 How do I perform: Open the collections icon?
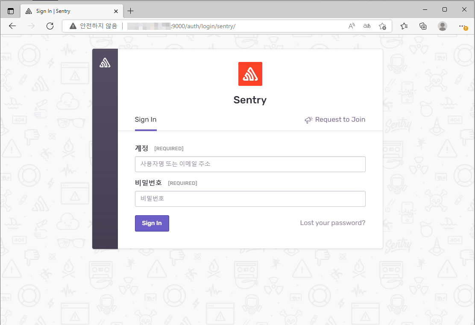click(423, 26)
